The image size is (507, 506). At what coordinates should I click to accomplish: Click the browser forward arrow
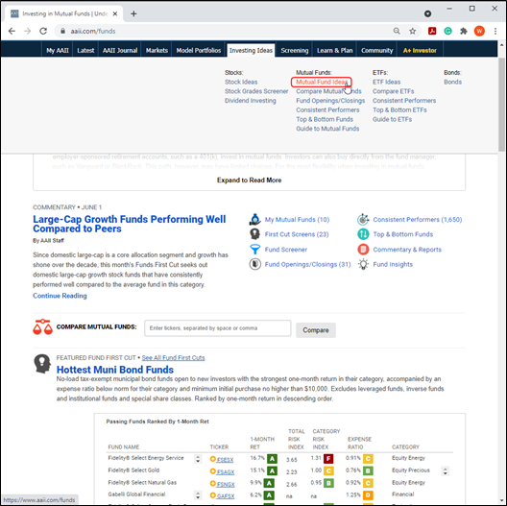click(x=28, y=31)
